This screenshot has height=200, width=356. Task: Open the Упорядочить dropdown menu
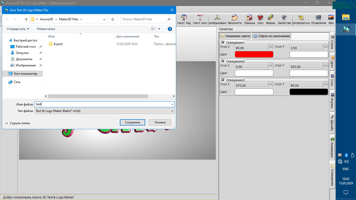coord(18,29)
